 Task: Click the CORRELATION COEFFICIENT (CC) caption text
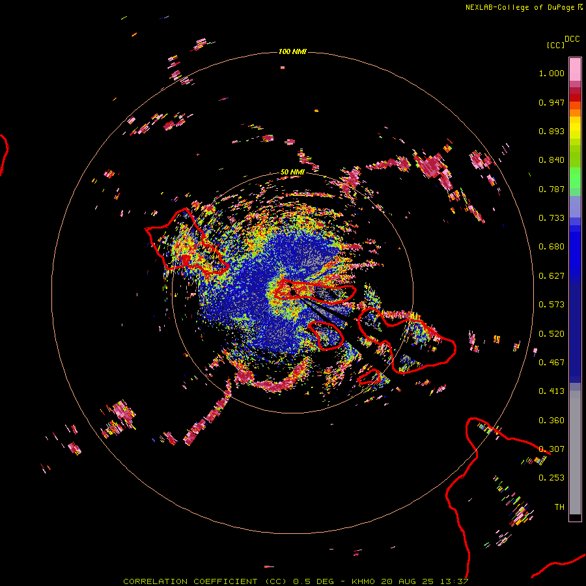pyautogui.click(x=205, y=581)
